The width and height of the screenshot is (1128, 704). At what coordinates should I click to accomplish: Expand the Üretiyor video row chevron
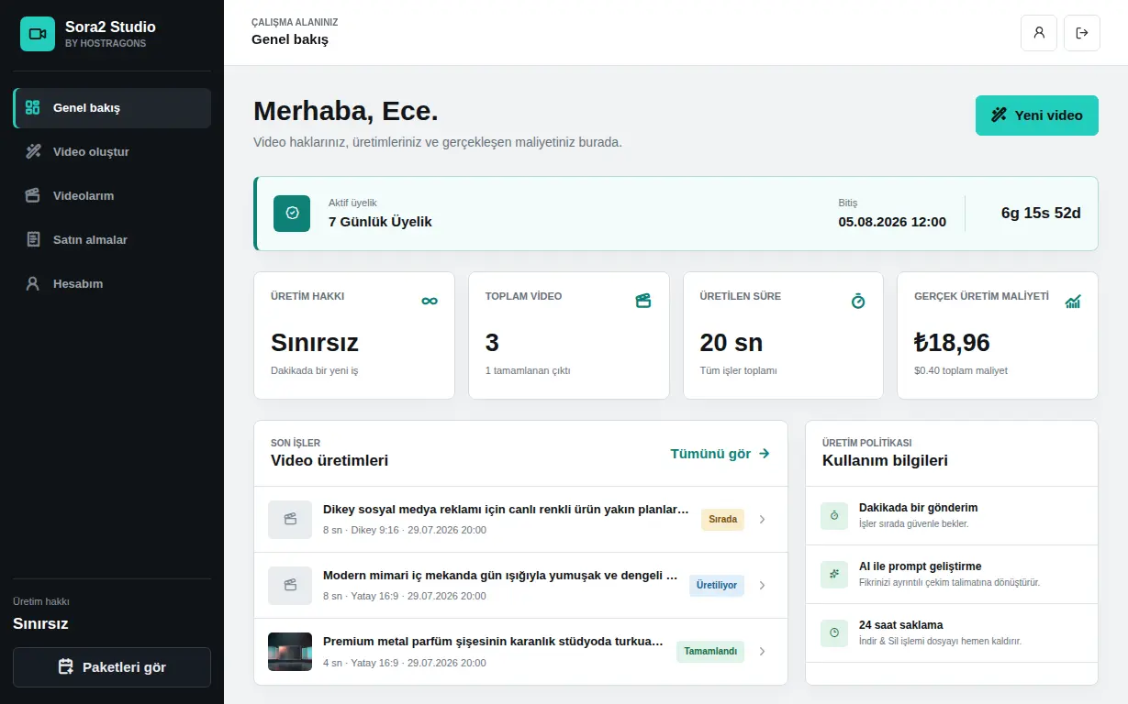click(x=762, y=586)
